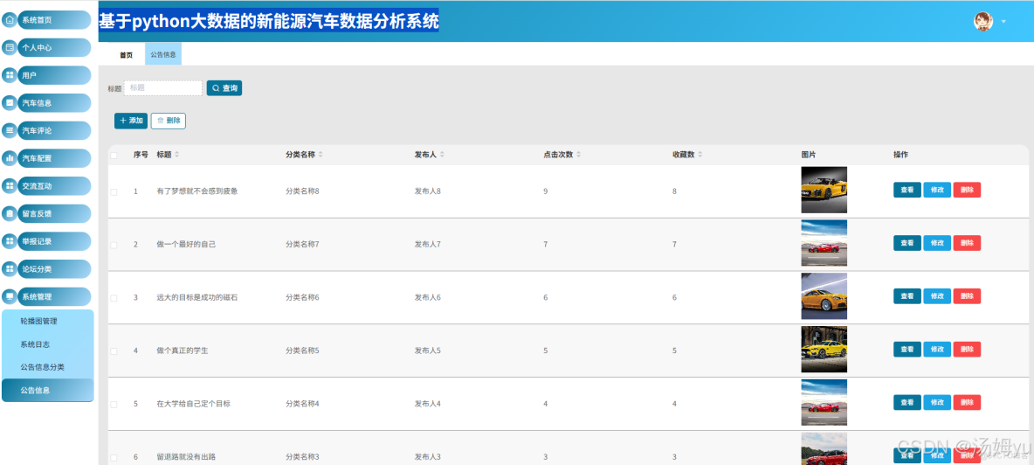The width and height of the screenshot is (1034, 465).
Task: Click the 添加 button
Action: click(x=131, y=121)
